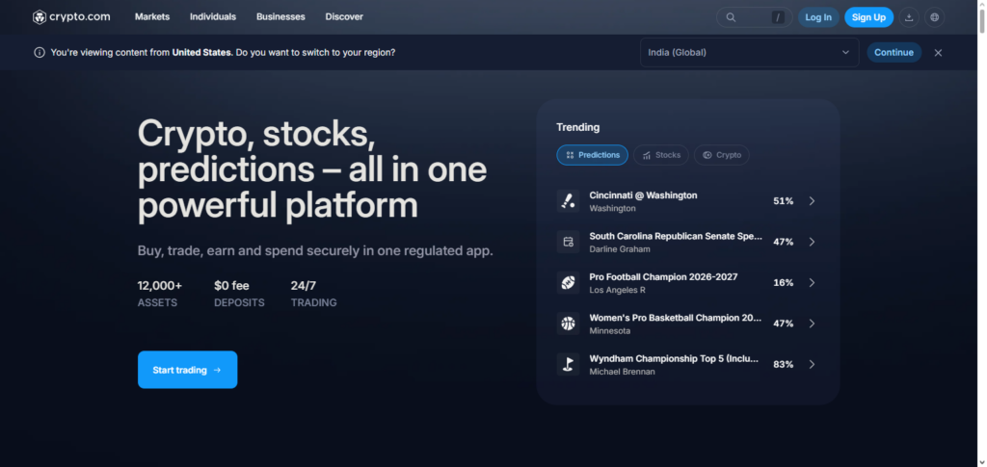Expand the India (Global) region dropdown
Viewport: 987px width, 467px height.
(749, 53)
